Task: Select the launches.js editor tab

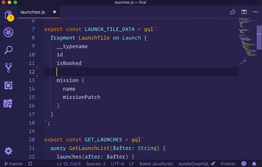Action: tap(33, 12)
